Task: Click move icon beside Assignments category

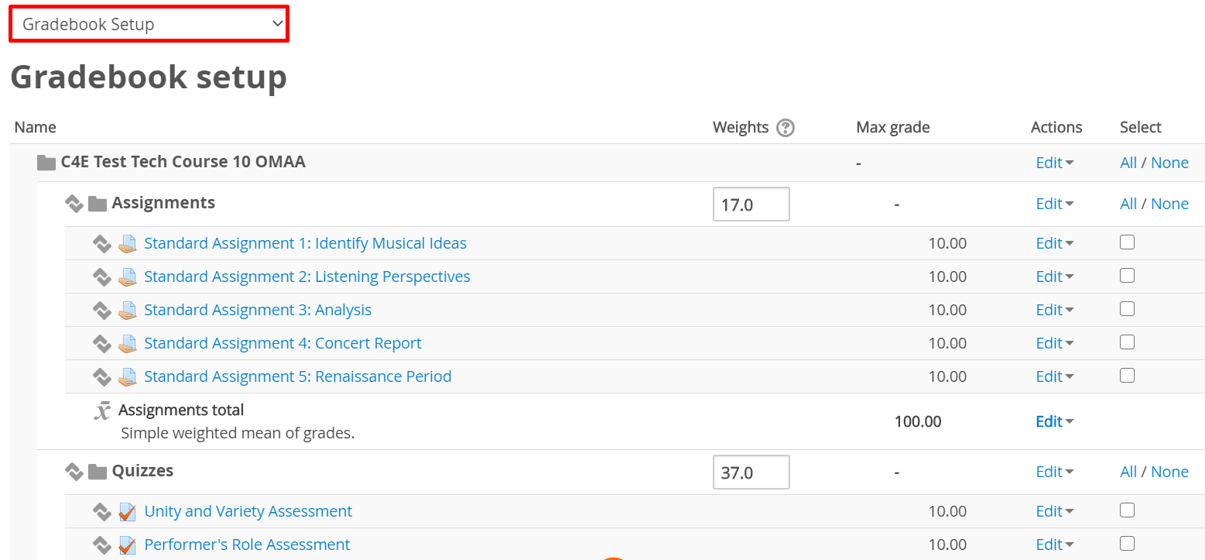Action: pyautogui.click(x=74, y=204)
